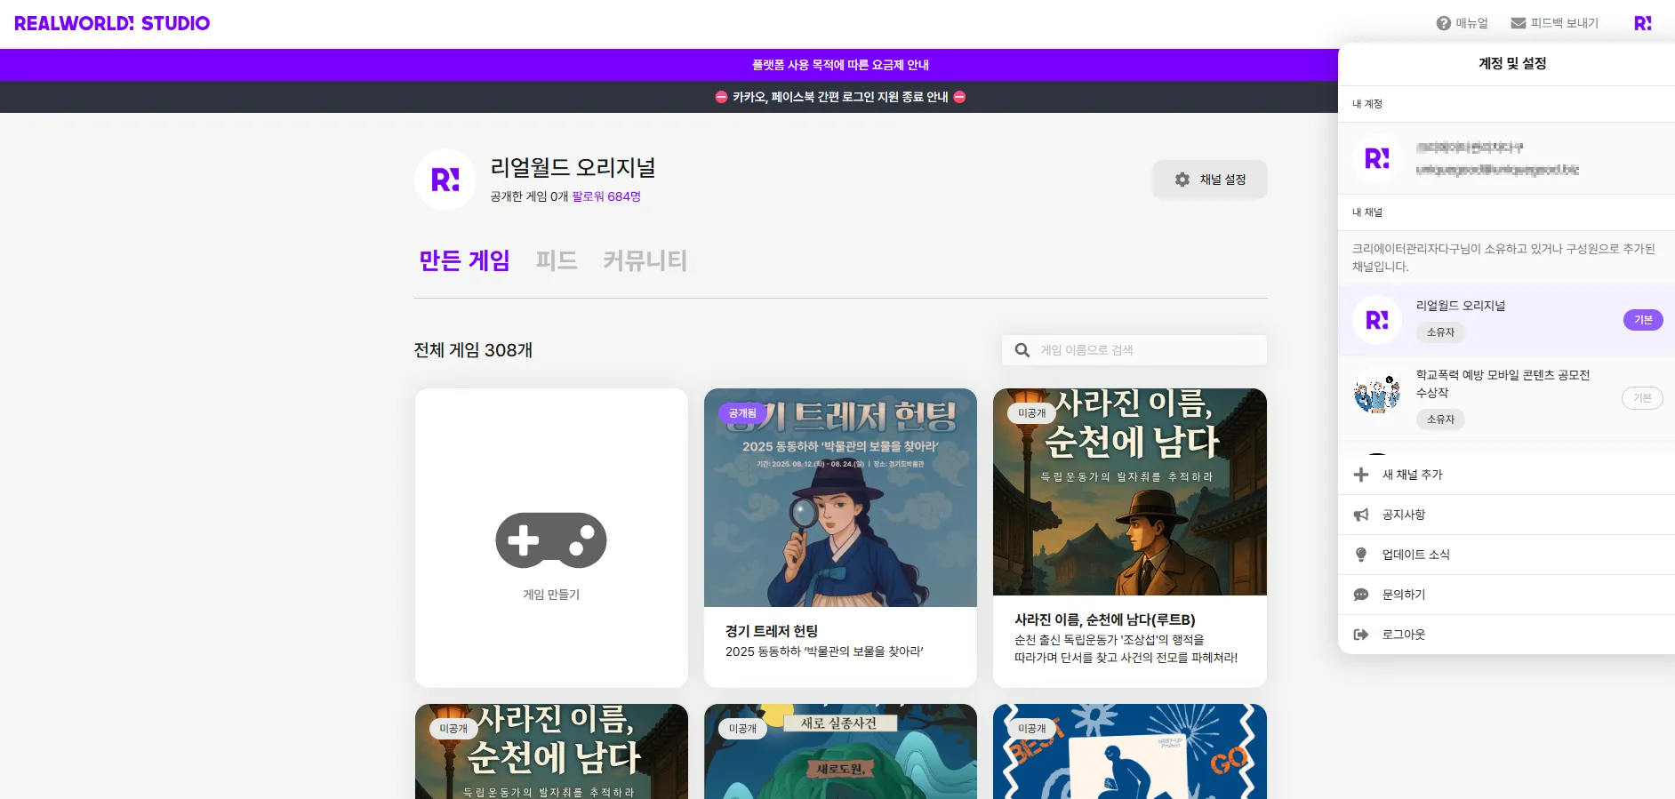Select 리얼월드 오리지널 channel name in panel

(x=1461, y=306)
